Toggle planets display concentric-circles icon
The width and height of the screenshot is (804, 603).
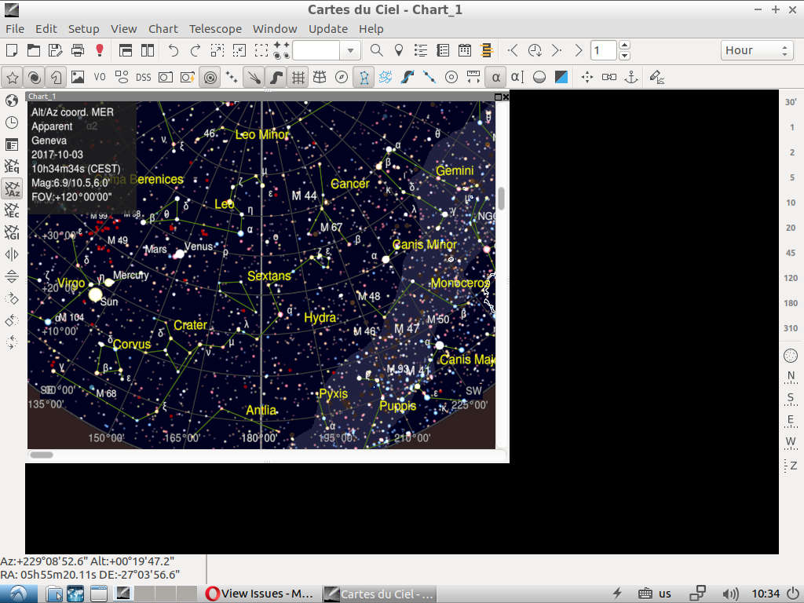point(210,78)
